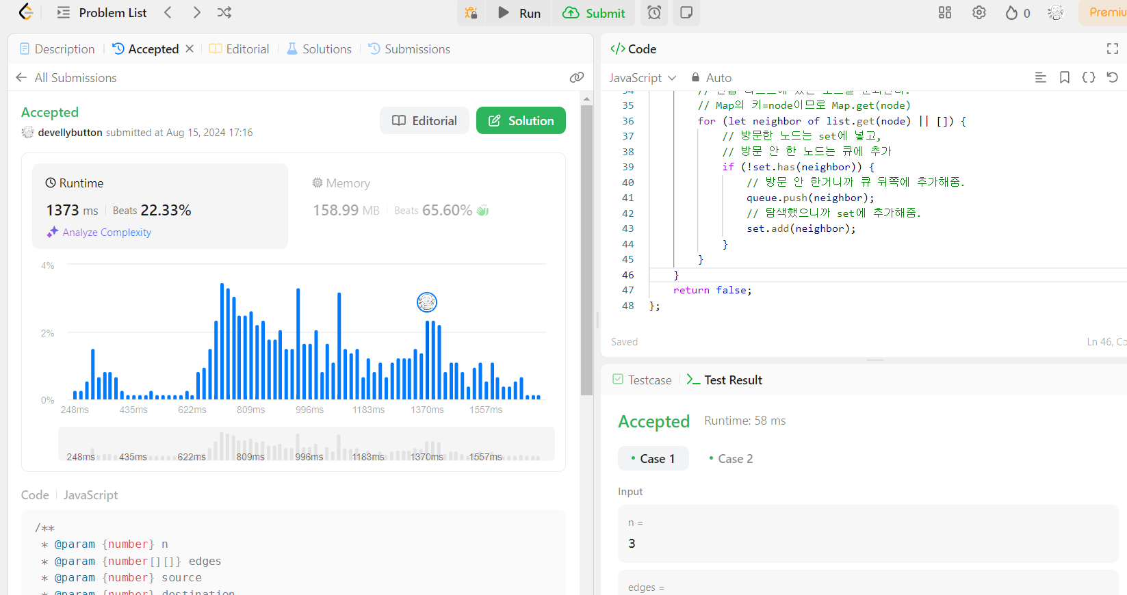Click the Code panel header icon

[618, 49]
